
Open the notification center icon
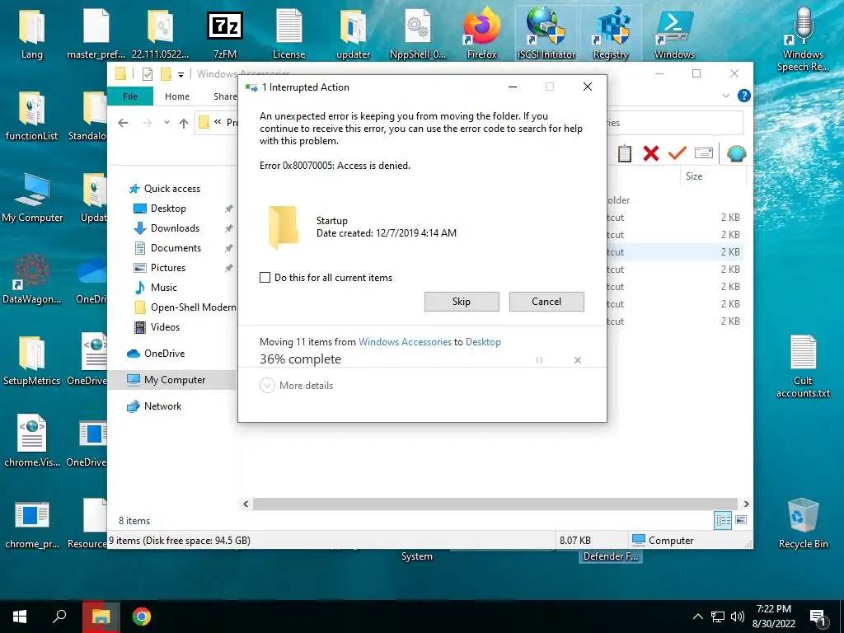pos(818,617)
